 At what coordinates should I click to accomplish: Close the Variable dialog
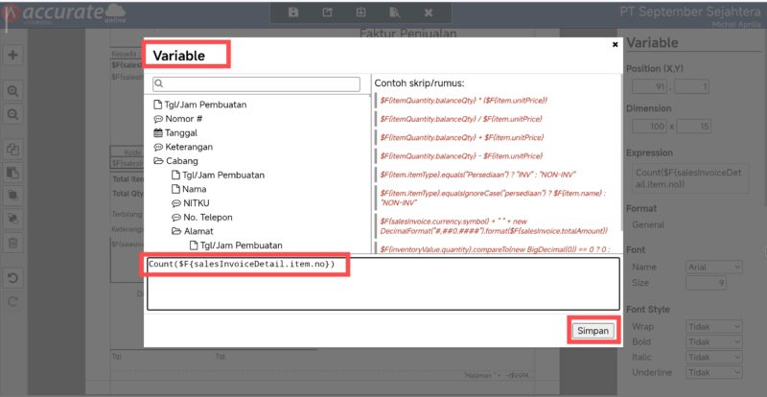(615, 44)
